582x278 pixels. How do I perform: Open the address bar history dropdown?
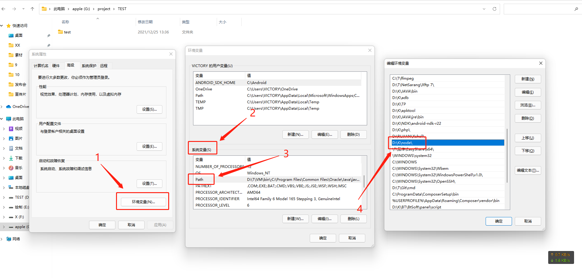(484, 9)
